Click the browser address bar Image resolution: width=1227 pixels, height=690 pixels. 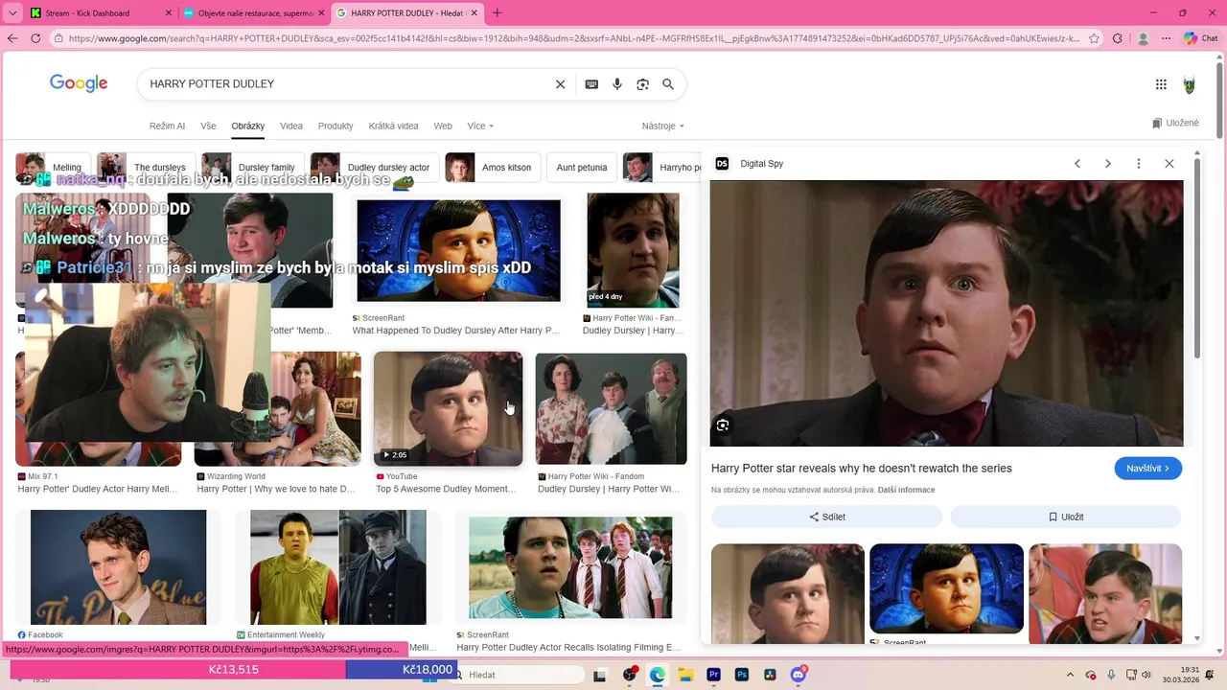pyautogui.click(x=573, y=38)
